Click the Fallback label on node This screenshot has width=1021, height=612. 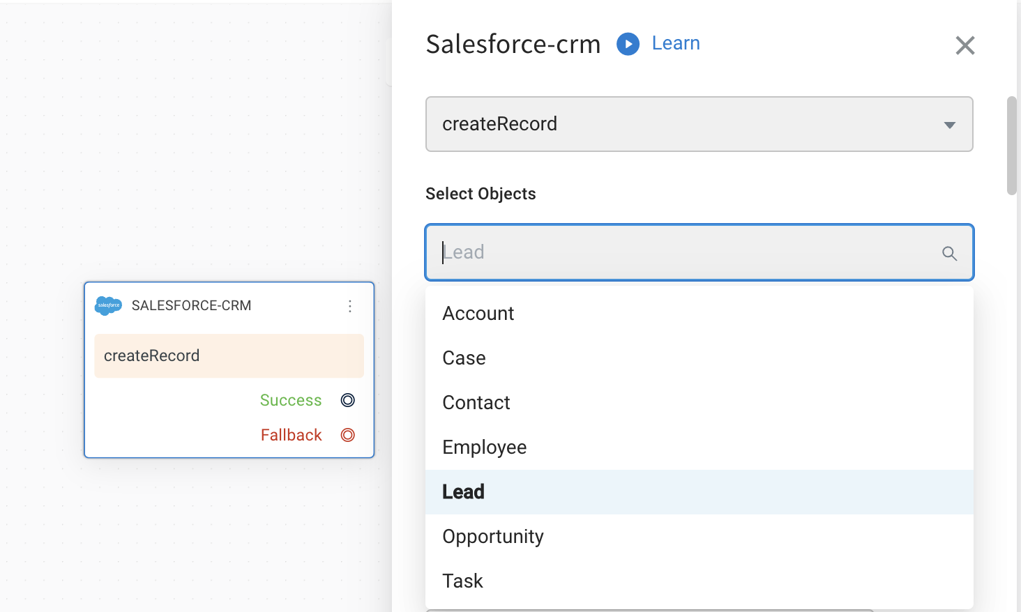tap(292, 435)
